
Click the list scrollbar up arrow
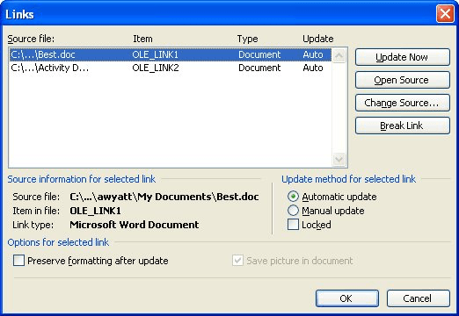click(x=339, y=55)
